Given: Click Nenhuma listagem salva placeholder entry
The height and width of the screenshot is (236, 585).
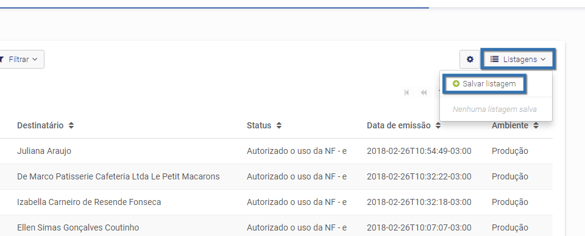Looking at the screenshot, I should click(x=495, y=109).
